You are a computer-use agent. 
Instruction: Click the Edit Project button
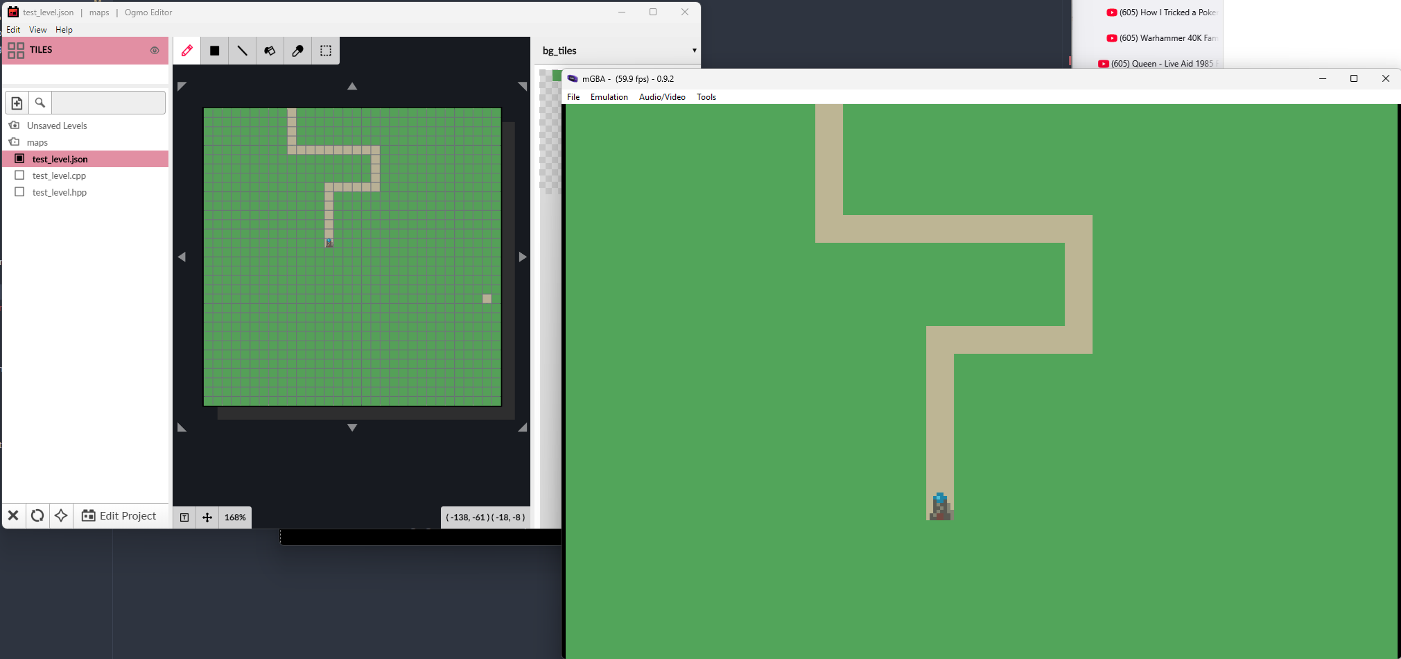121,515
